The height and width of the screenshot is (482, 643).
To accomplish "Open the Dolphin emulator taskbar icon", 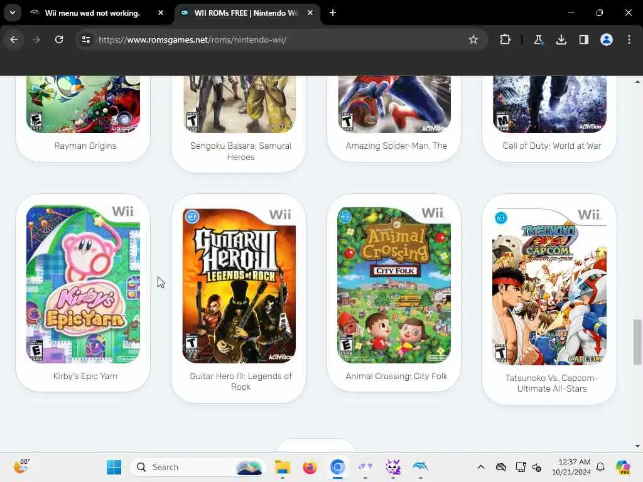I will pyautogui.click(x=421, y=467).
